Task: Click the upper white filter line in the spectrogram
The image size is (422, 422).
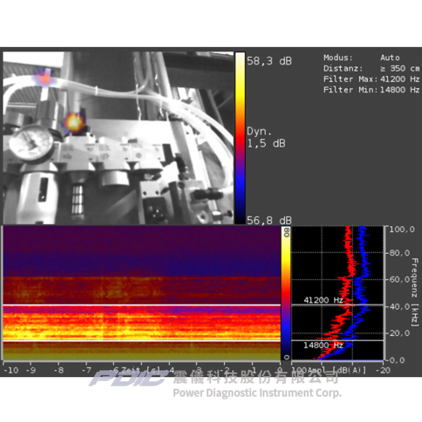Action: (x=141, y=305)
